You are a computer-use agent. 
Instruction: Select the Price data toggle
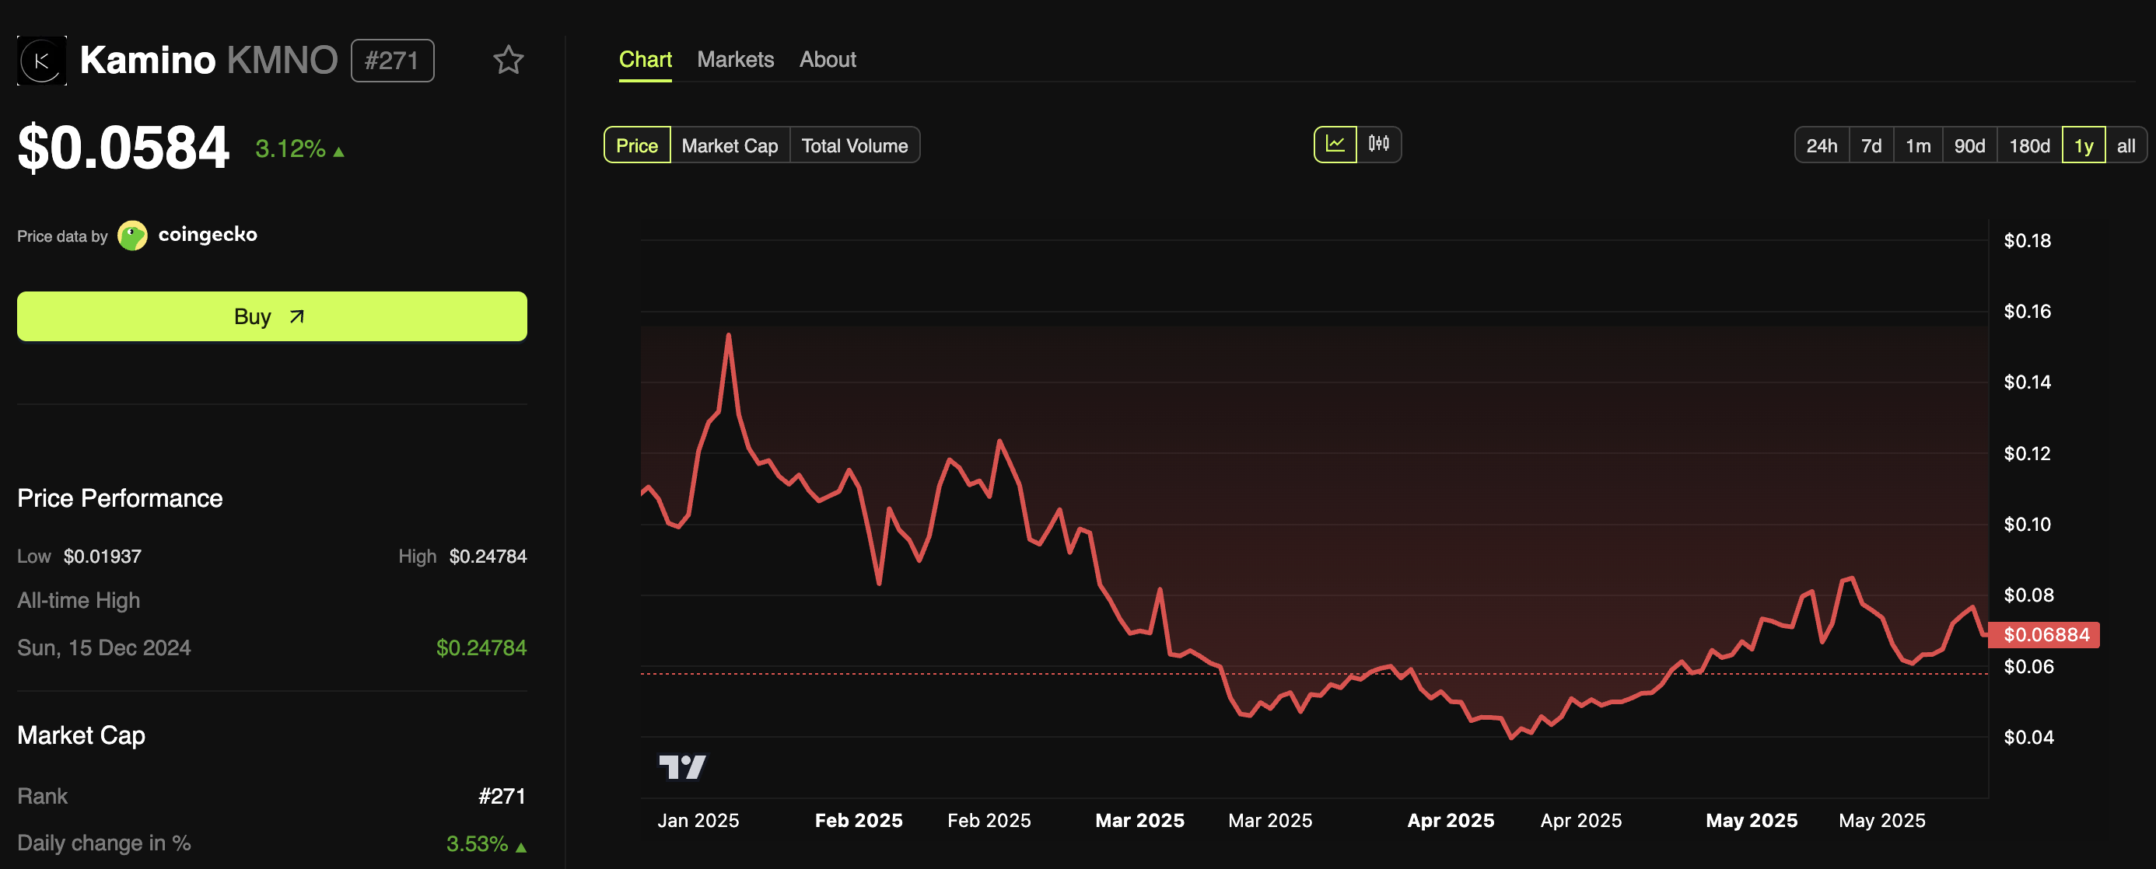[x=637, y=145]
